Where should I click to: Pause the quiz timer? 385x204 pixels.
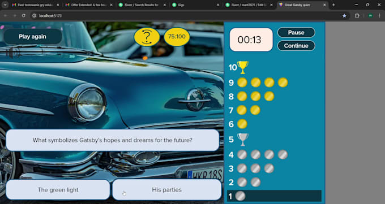296,32
